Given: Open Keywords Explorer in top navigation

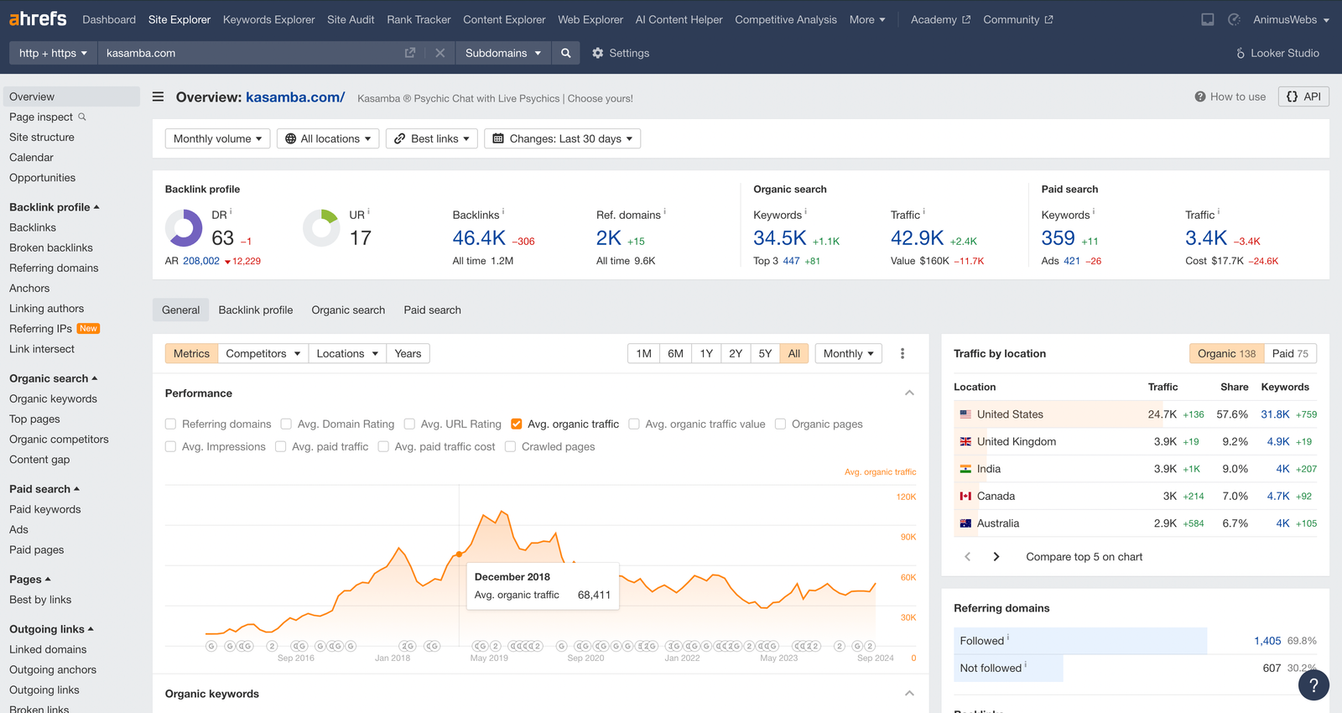Looking at the screenshot, I should [x=268, y=19].
